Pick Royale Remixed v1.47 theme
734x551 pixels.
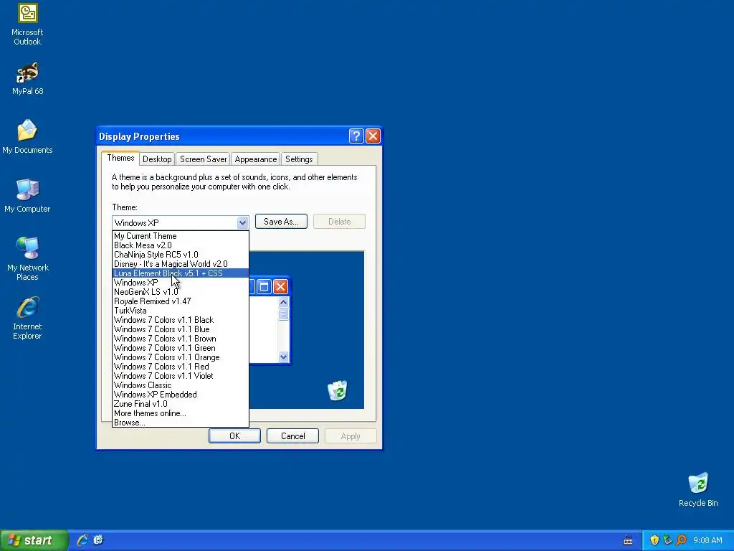pyautogui.click(x=180, y=301)
